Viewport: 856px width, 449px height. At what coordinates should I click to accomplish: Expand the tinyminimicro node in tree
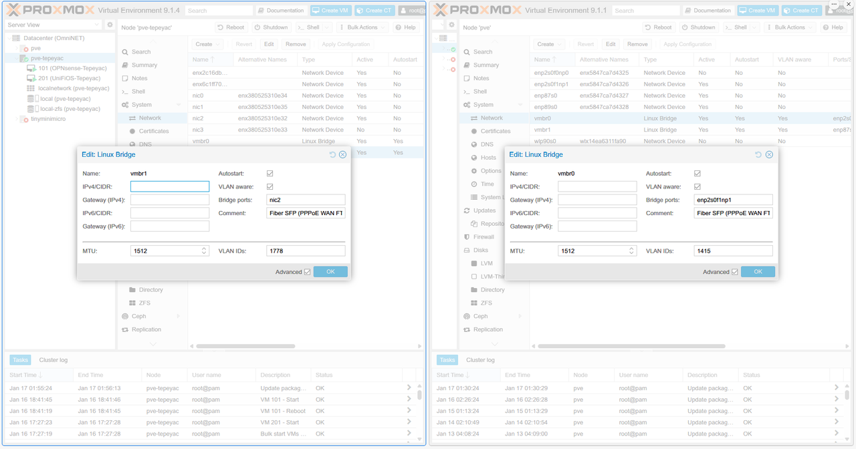coord(16,119)
